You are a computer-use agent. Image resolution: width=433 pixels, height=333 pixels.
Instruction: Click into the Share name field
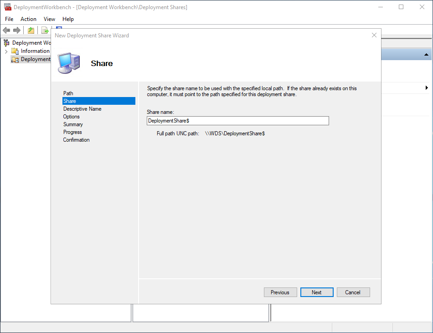(238, 121)
